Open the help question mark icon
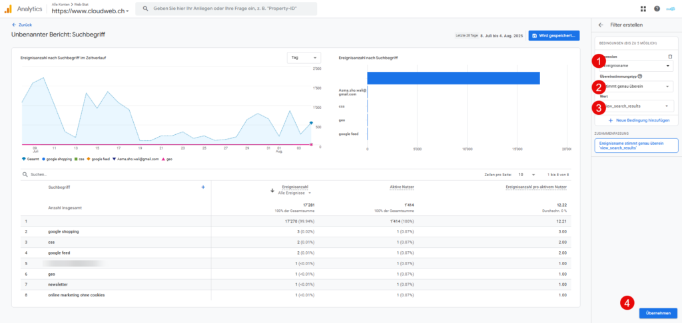The height and width of the screenshot is (323, 682). tap(657, 9)
